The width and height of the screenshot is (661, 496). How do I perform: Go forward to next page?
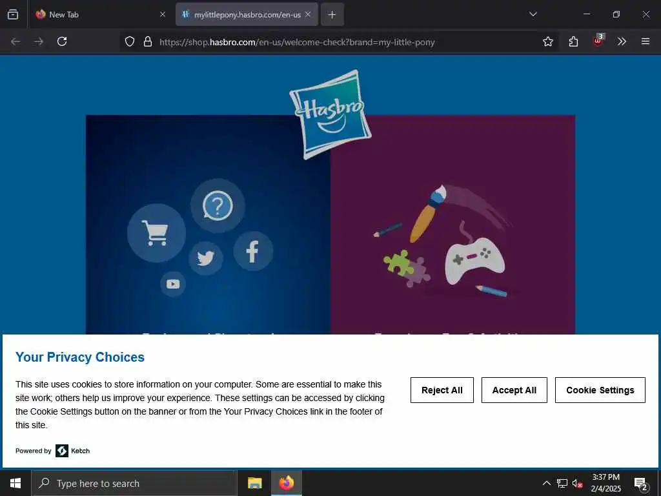tap(39, 41)
